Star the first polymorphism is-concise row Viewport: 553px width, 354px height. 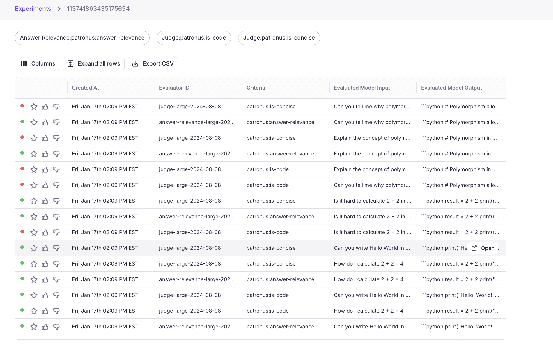(34, 107)
